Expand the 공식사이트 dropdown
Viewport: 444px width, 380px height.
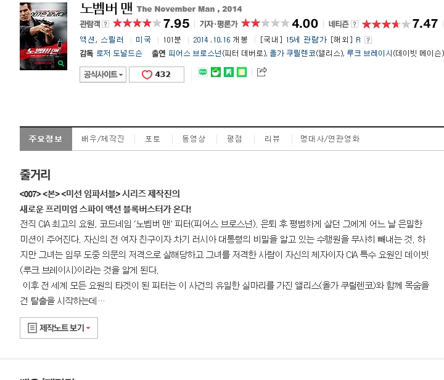pos(103,75)
